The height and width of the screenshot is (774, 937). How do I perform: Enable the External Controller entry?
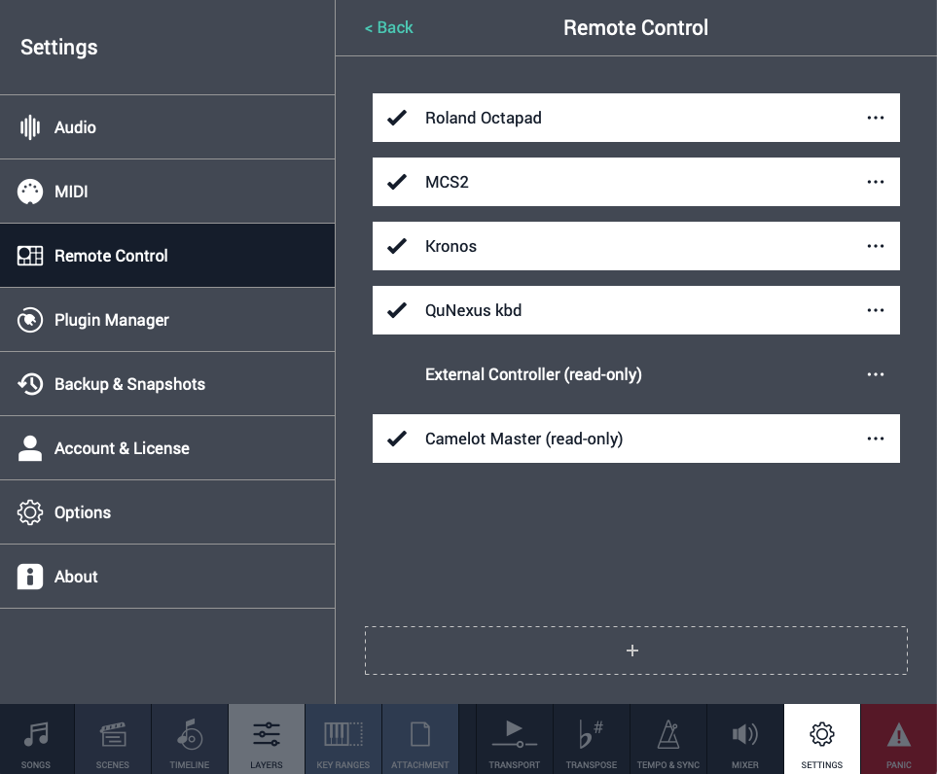(397, 374)
